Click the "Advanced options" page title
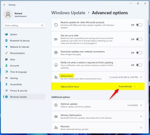 point(110,13)
